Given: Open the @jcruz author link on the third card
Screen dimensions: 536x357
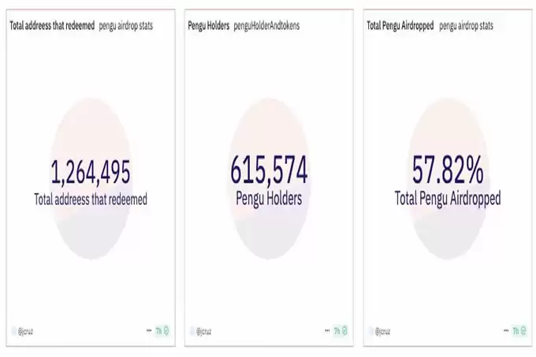Looking at the screenshot, I should click(x=383, y=331).
